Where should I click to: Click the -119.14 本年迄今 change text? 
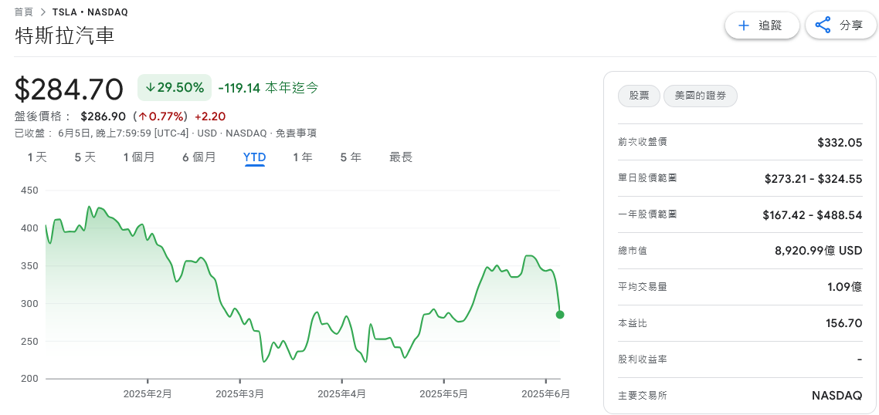tap(268, 87)
